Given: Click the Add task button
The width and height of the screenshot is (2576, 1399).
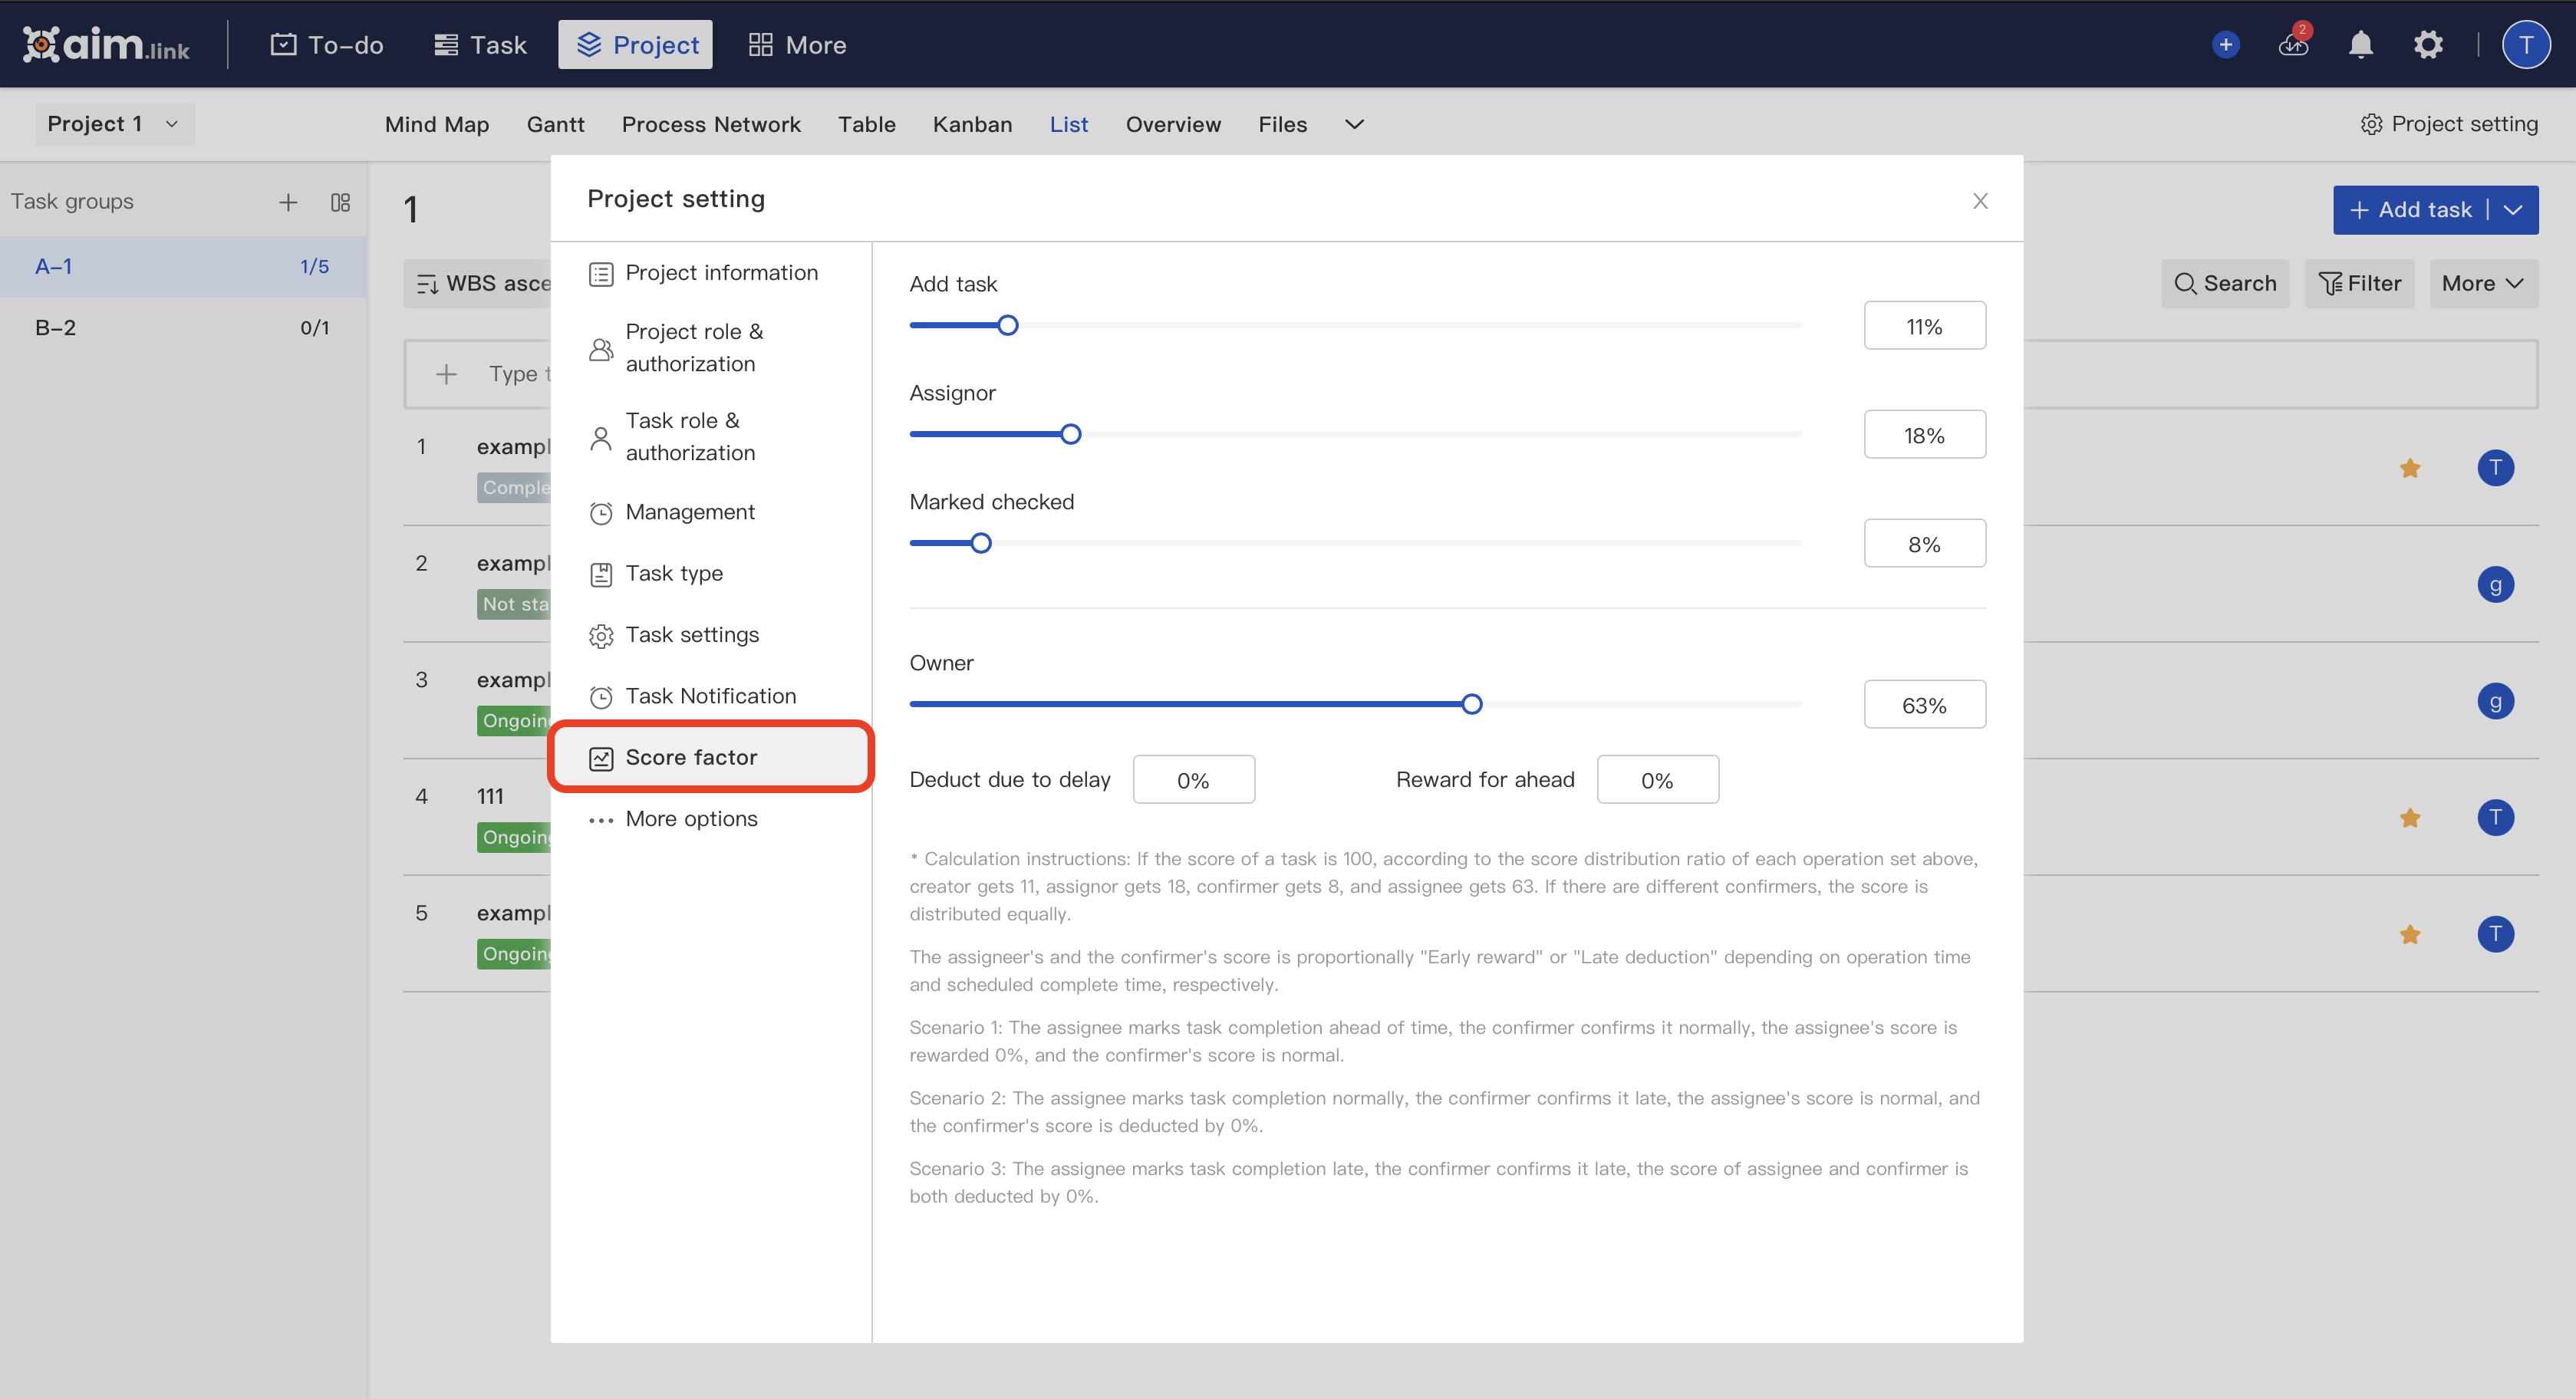Looking at the screenshot, I should click(x=2410, y=210).
